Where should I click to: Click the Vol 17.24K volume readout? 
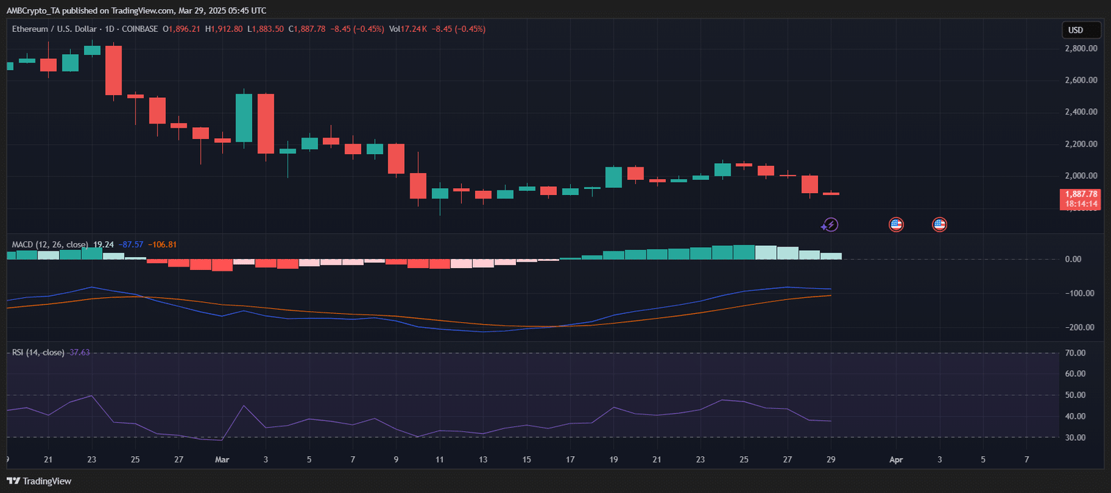click(x=408, y=29)
